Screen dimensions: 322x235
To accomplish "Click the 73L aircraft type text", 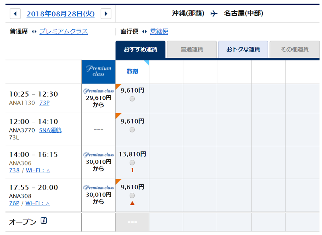I will (x=14, y=137).
